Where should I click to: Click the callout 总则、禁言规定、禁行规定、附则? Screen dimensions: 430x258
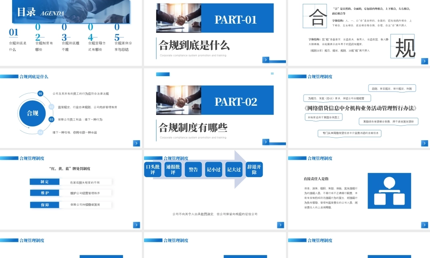[x=392, y=88]
